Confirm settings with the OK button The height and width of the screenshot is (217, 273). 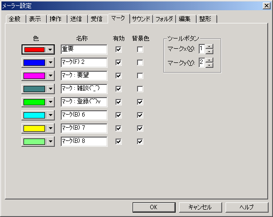(154, 207)
